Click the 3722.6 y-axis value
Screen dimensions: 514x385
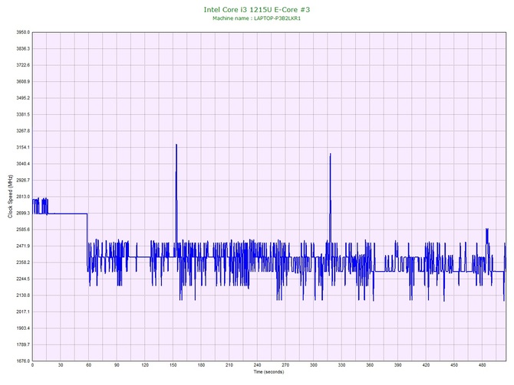coord(23,65)
